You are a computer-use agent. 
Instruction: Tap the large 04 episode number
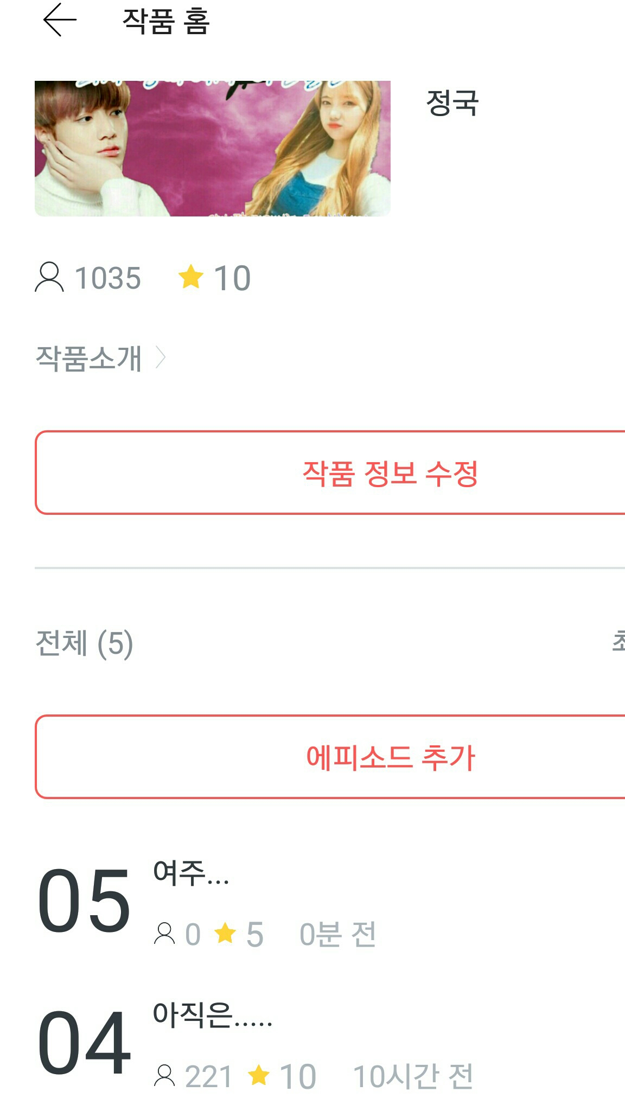84,1043
